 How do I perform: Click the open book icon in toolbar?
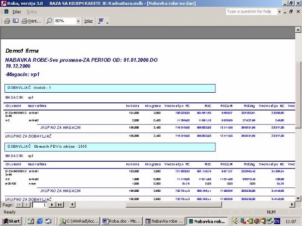(x=15, y=21)
